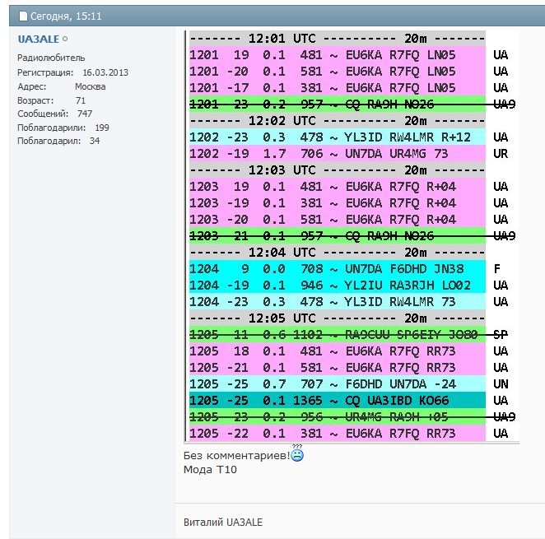Click the "Поблагодарили: 199" stat

(63, 128)
